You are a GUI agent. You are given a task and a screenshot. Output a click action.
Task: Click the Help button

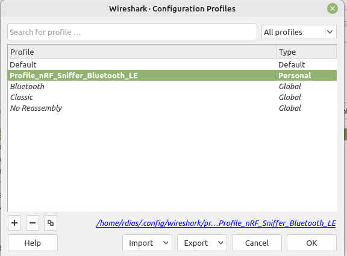point(33,243)
